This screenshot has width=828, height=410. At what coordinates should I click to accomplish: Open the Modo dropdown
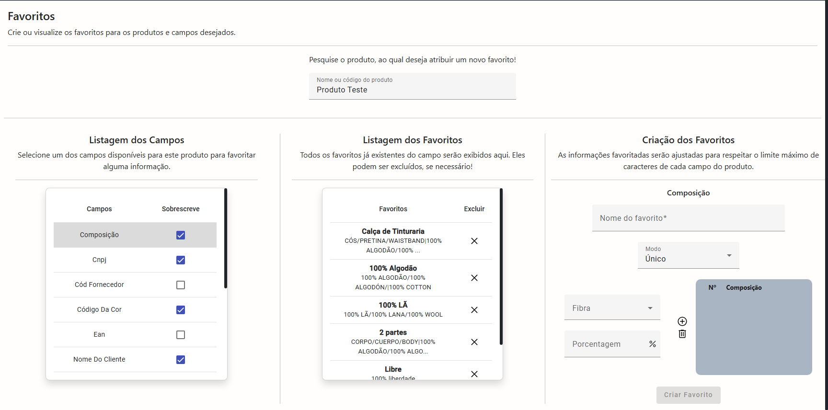(x=688, y=256)
